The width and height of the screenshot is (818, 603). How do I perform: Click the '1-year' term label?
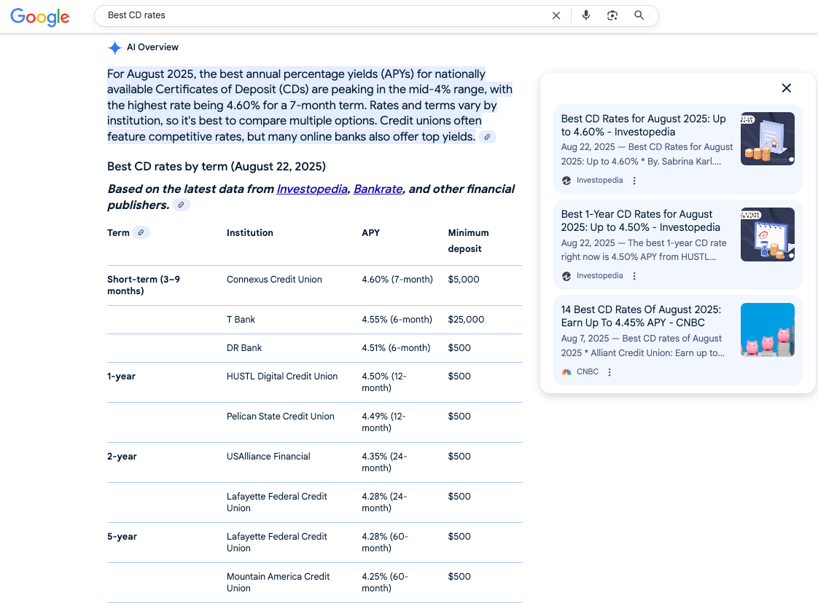(x=122, y=377)
